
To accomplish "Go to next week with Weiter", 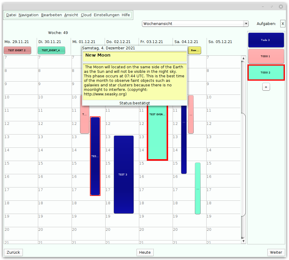I will click(x=276, y=252).
